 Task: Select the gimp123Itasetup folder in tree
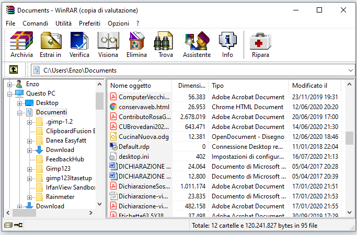point(69,178)
